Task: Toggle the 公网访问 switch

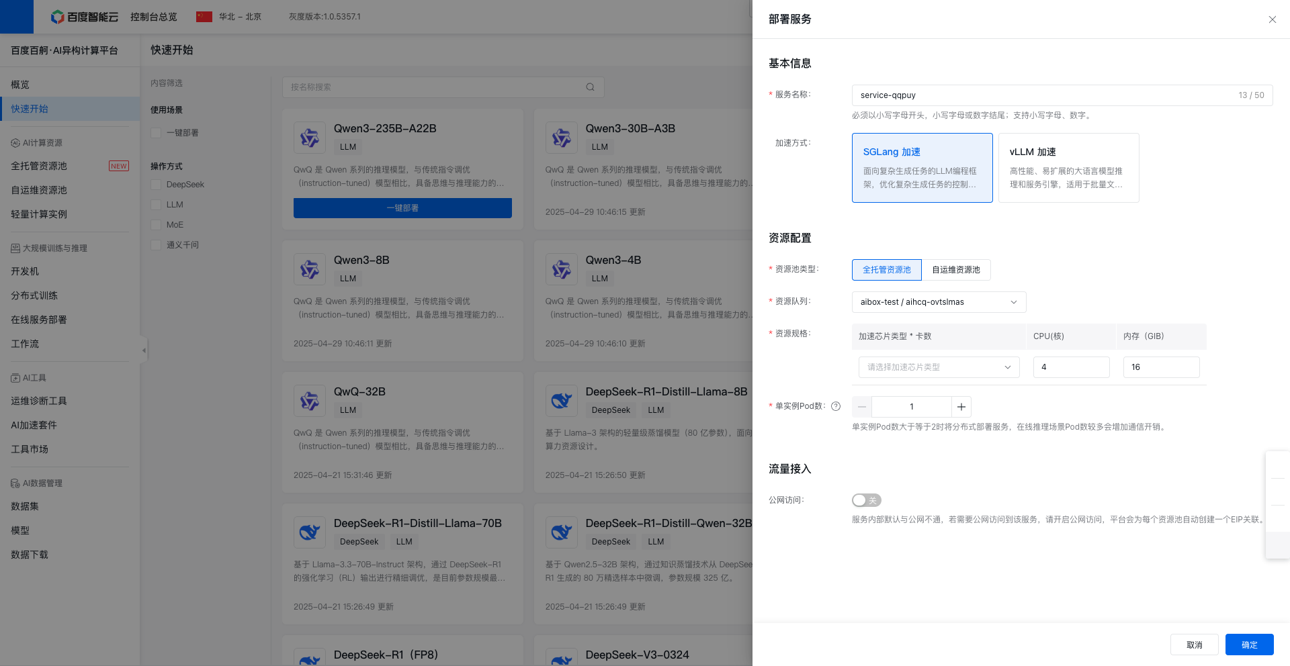Action: click(x=867, y=500)
